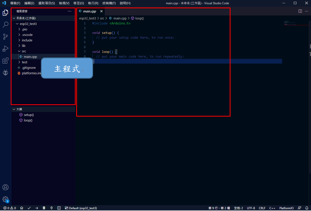Collapse the src folder
Image resolution: width=311 pixels, height=211 pixels.
point(43,51)
